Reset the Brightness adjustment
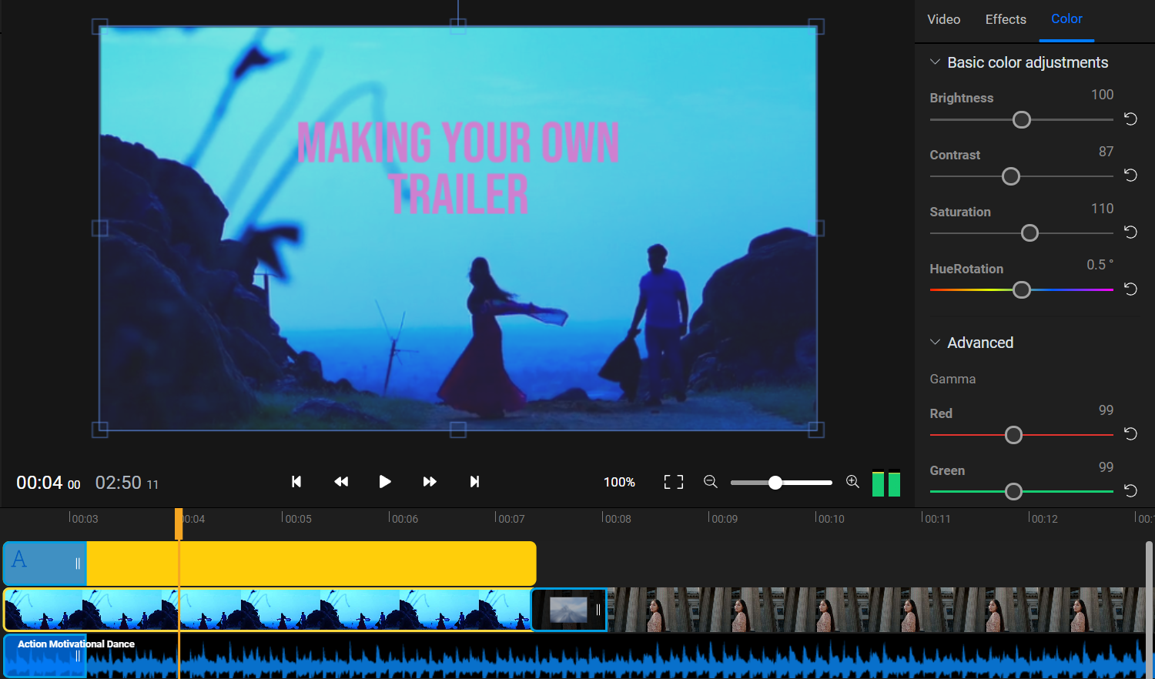 click(x=1130, y=119)
